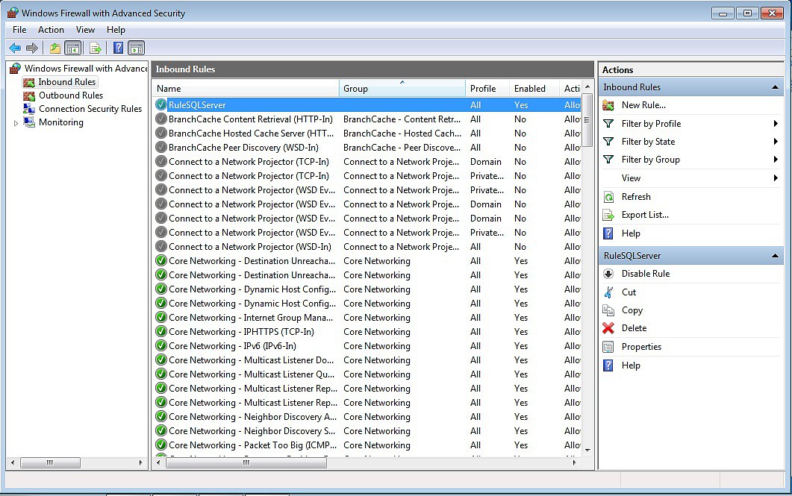Sort rules by the Enabled column header

[534, 88]
